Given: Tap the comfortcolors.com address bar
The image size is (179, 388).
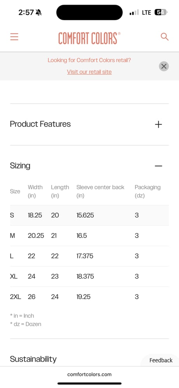Looking at the screenshot, I should coord(89,374).
